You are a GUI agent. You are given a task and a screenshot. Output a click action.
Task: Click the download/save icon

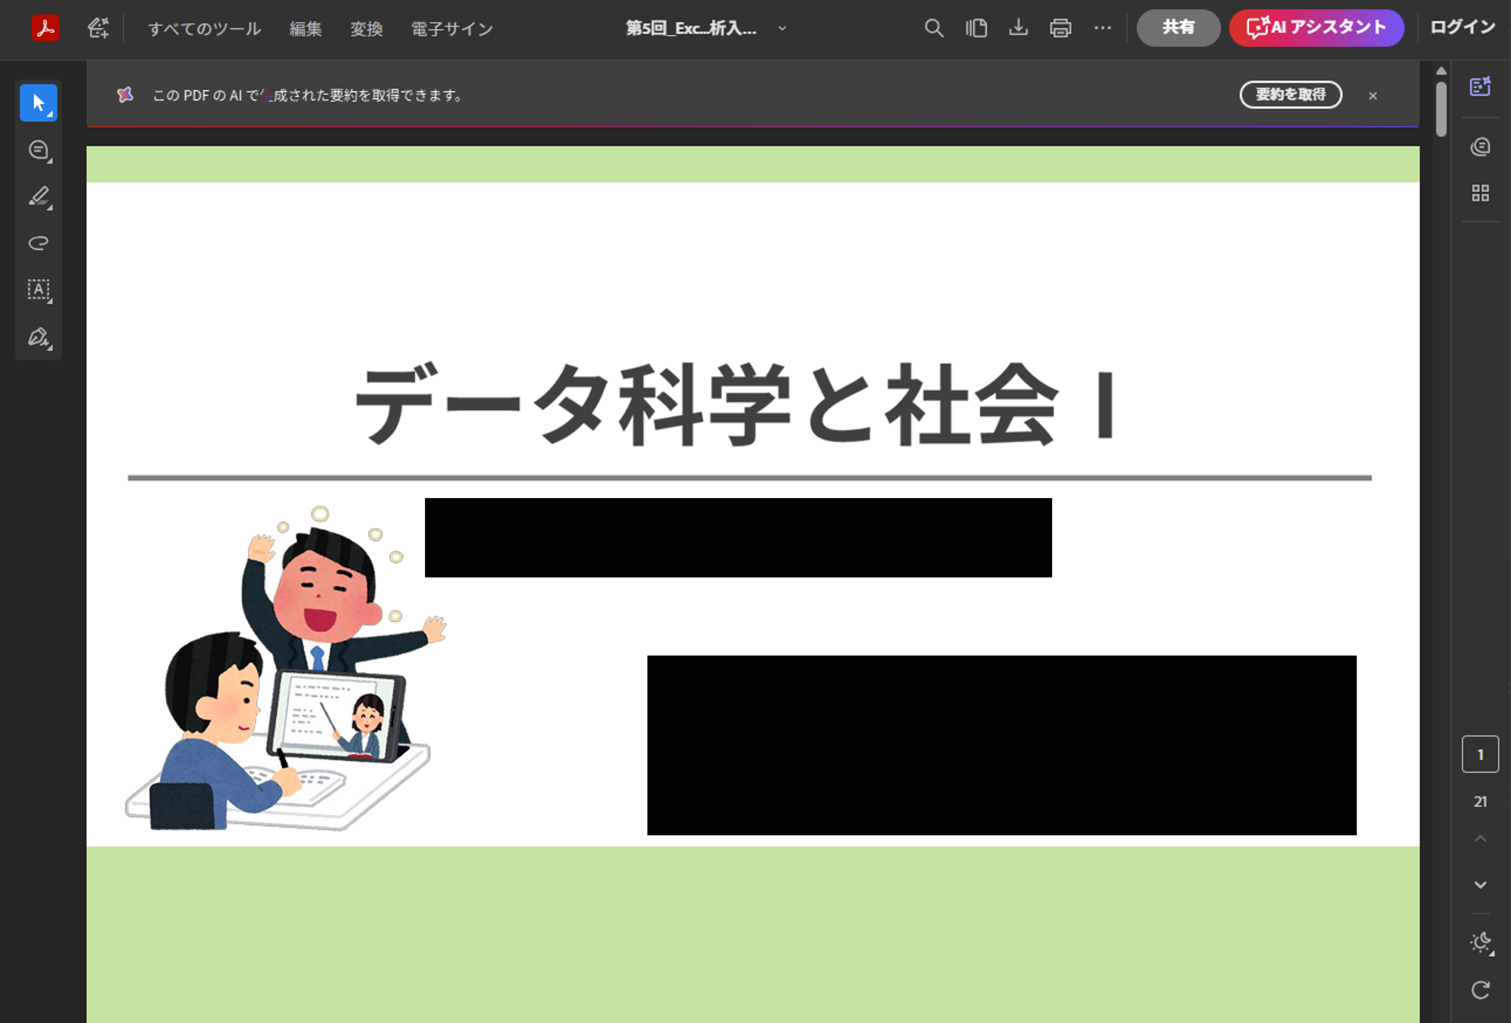point(1018,28)
